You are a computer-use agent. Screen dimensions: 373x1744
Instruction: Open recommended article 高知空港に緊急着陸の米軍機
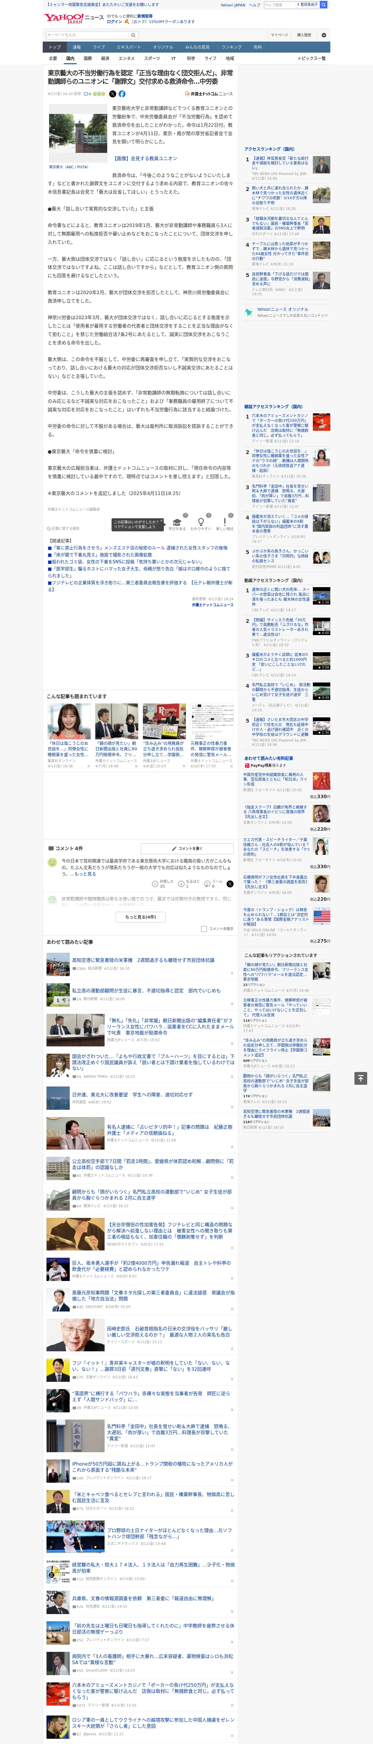click(x=143, y=960)
